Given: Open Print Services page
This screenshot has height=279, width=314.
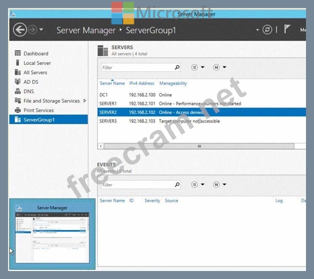Looking at the screenshot, I should pos(38,110).
